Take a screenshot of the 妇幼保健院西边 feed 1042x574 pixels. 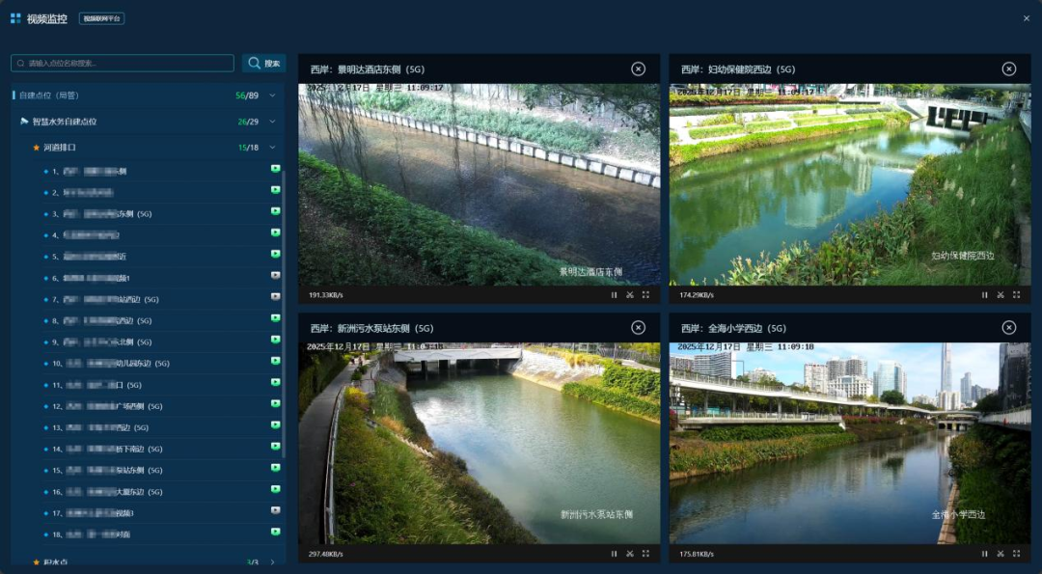click(x=1001, y=295)
